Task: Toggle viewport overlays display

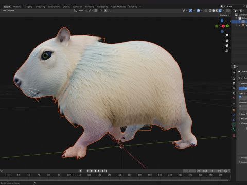Action: 199,11
